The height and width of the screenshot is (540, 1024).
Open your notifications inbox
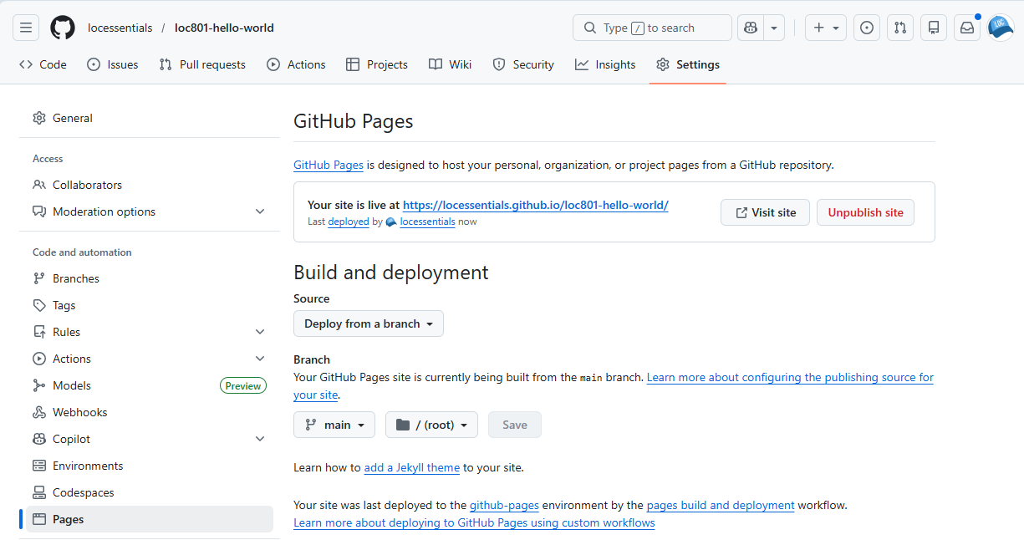[x=966, y=27]
